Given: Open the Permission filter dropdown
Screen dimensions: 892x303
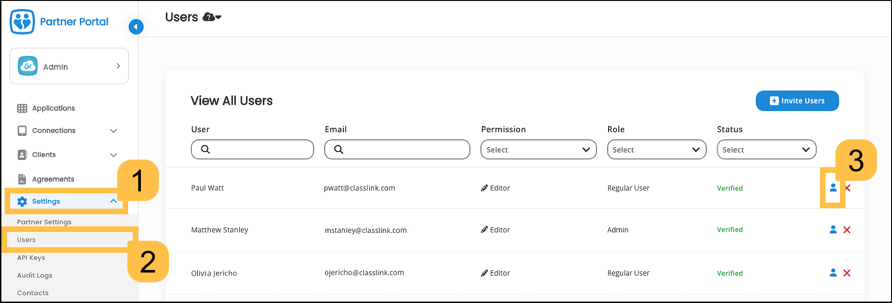Looking at the screenshot, I should [x=538, y=150].
